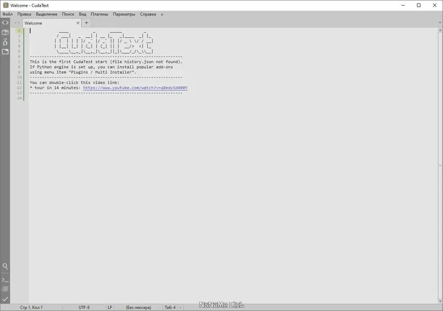This screenshot has width=443, height=311.
Task: Maximize the CudaText window
Action: (x=419, y=5)
